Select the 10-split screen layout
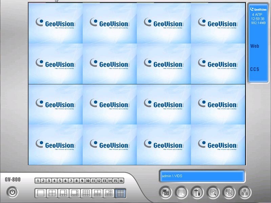The height and width of the screenshot is (203, 271). 98,193
